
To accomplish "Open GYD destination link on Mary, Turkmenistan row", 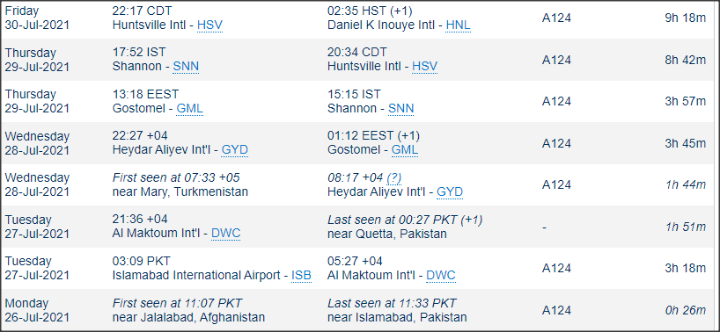I will point(450,191).
